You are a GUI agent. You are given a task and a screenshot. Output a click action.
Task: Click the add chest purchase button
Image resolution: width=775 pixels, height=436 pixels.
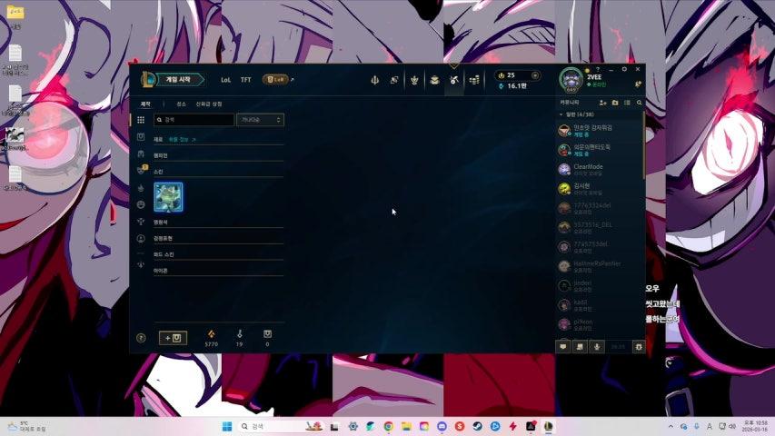pos(173,338)
